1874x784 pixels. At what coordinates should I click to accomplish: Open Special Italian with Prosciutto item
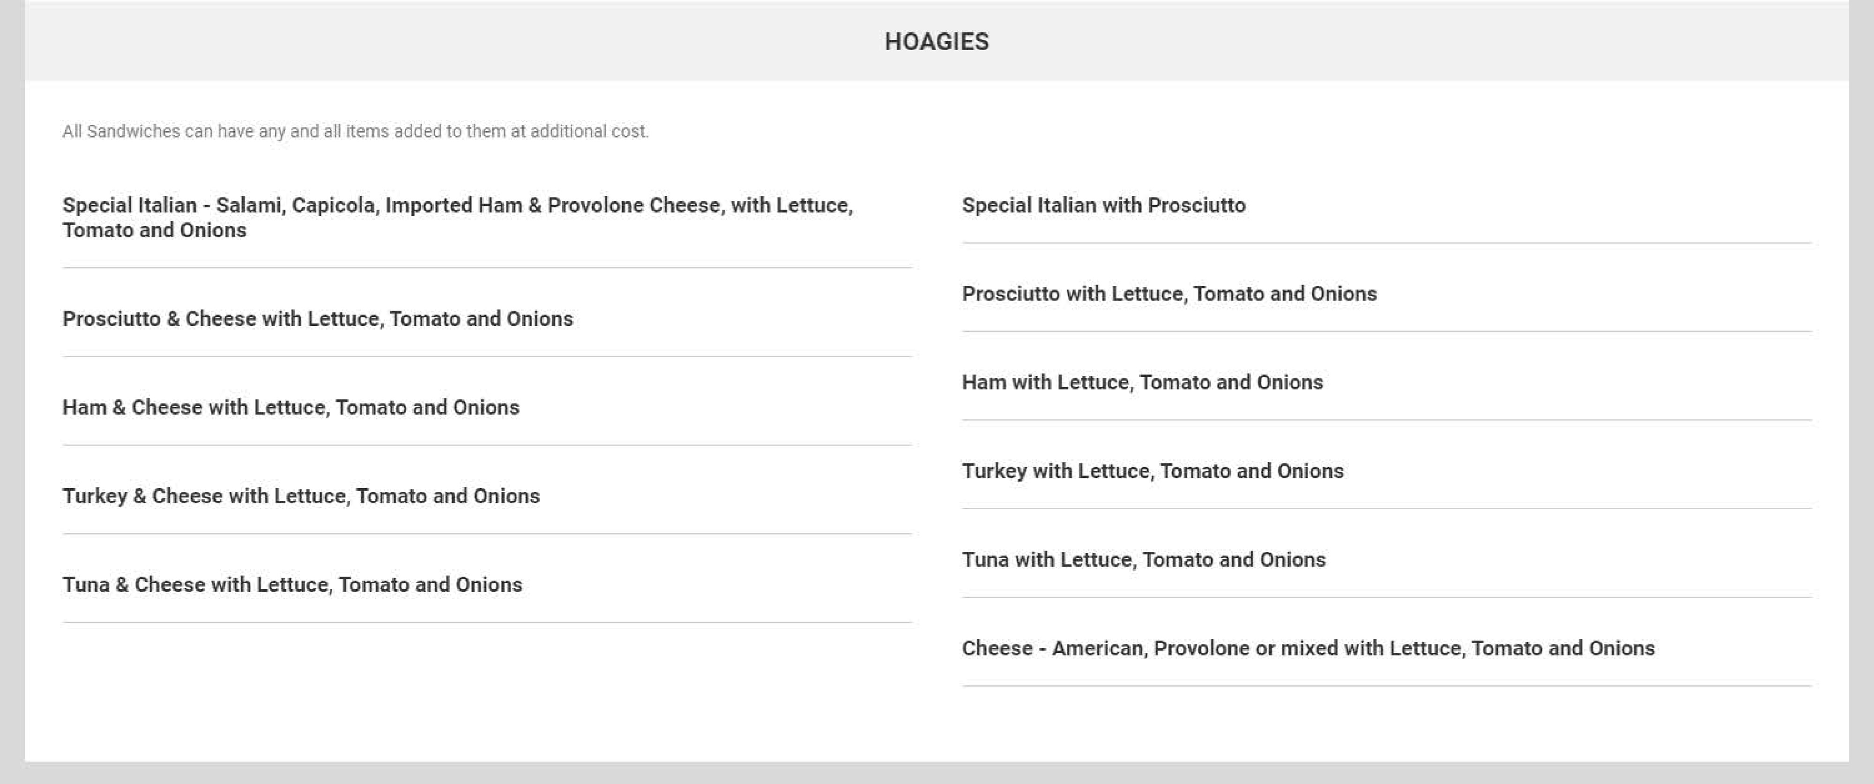1104,205
